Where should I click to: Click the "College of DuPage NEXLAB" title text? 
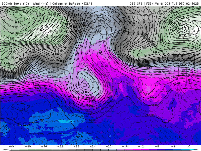pyautogui.click(x=72, y=4)
